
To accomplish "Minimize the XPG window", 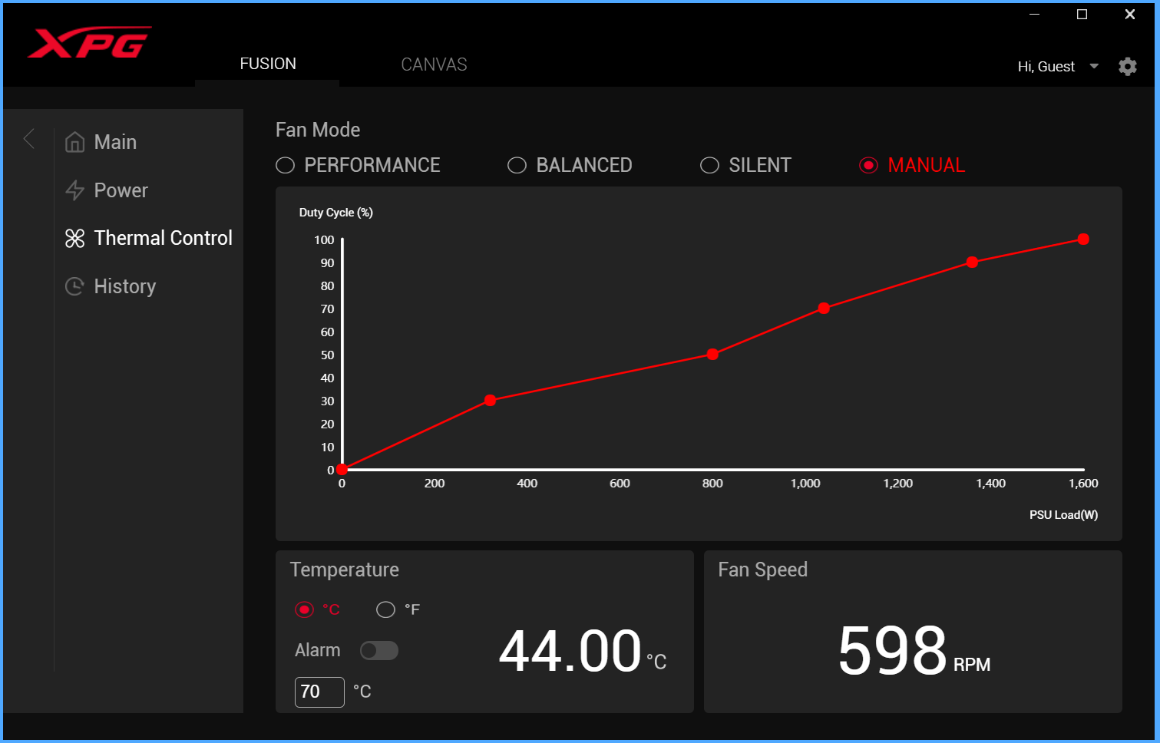I will click(1034, 15).
